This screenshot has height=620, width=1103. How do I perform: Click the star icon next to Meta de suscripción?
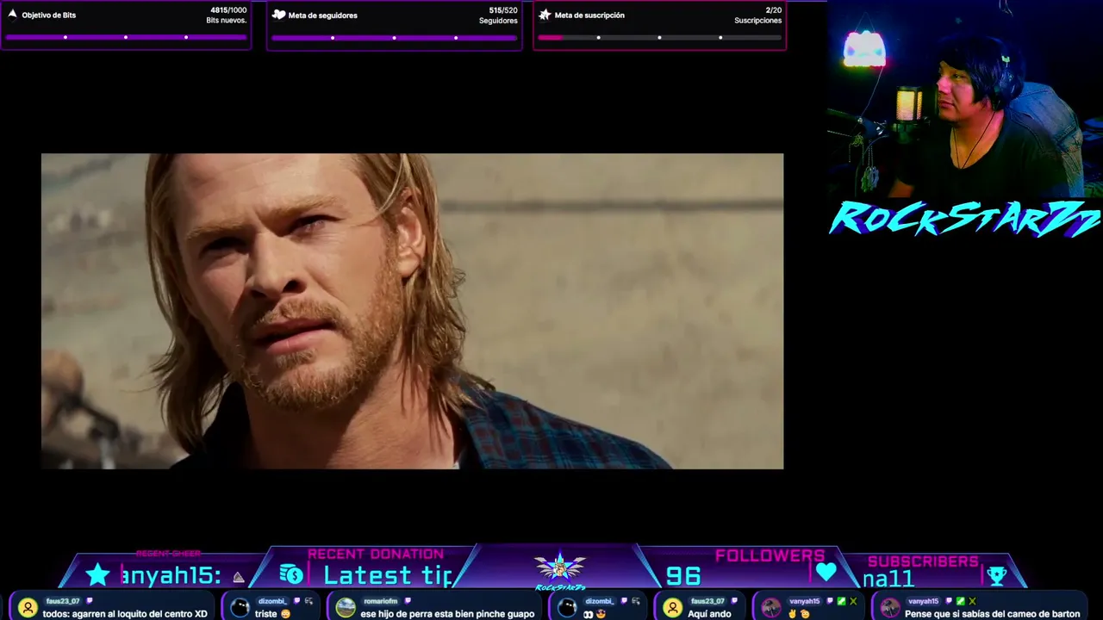(545, 15)
